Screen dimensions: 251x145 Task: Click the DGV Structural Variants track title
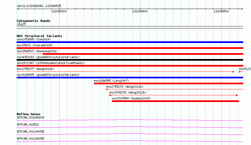(x=39, y=36)
